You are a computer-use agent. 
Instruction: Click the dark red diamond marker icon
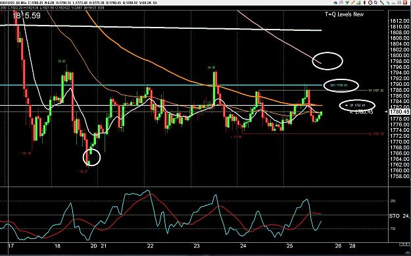pos(364,3)
